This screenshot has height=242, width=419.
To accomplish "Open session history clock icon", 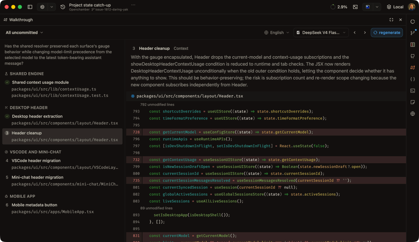I will pyautogui.click(x=63, y=7).
